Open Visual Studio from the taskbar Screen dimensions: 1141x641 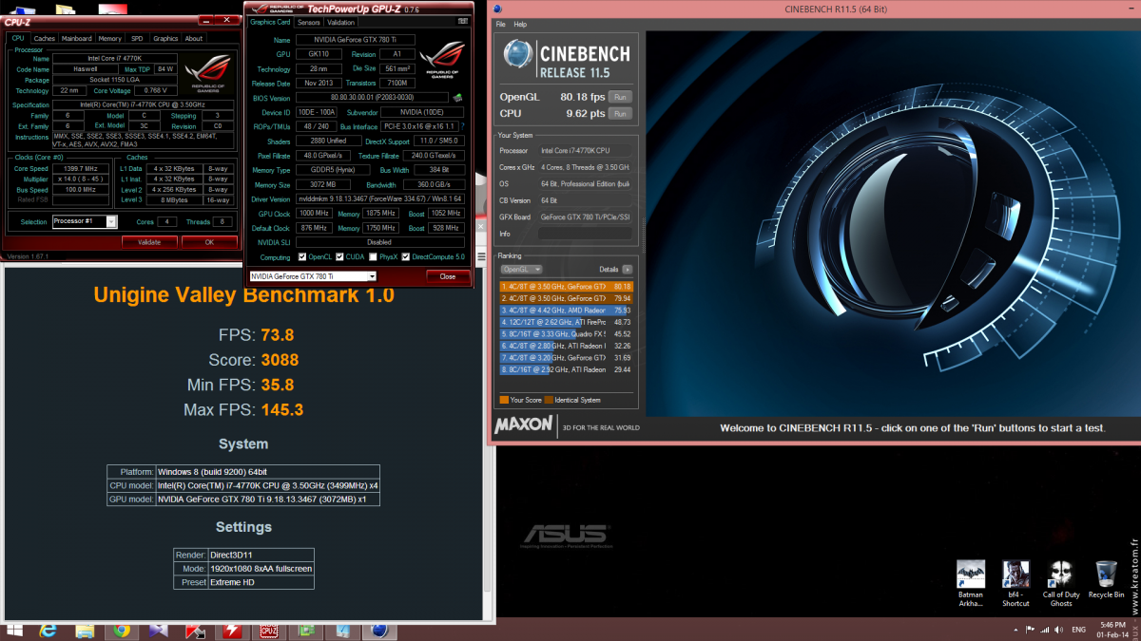click(158, 630)
